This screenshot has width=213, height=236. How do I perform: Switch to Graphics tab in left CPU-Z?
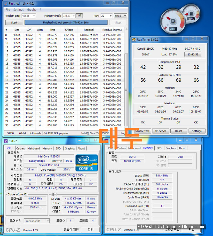(70, 148)
